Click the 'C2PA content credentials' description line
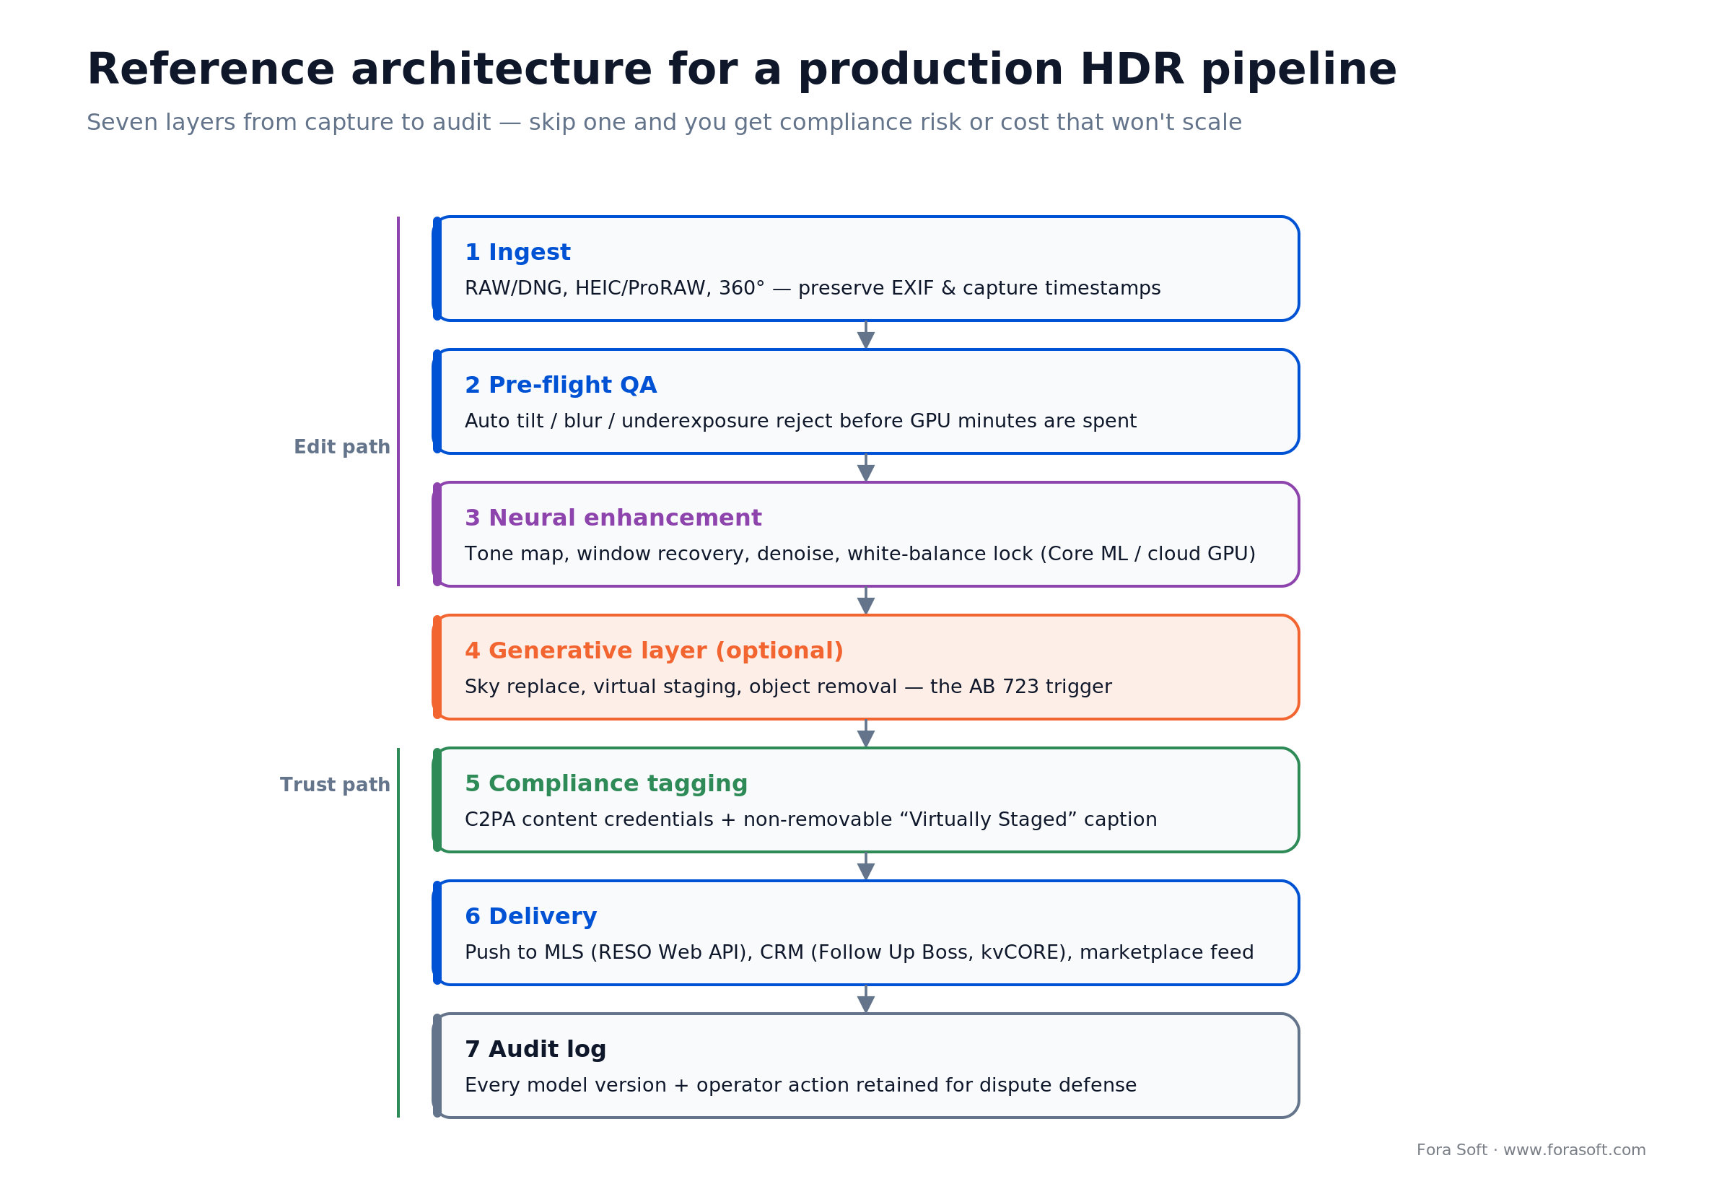1732x1184 pixels. click(x=811, y=819)
